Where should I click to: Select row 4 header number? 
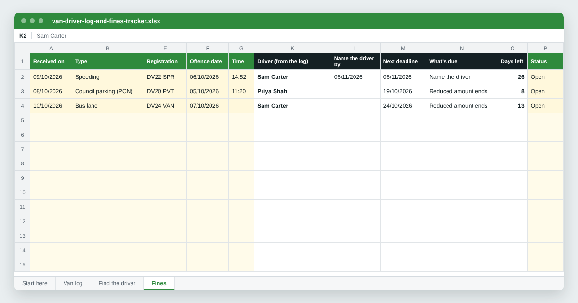pyautogui.click(x=22, y=106)
